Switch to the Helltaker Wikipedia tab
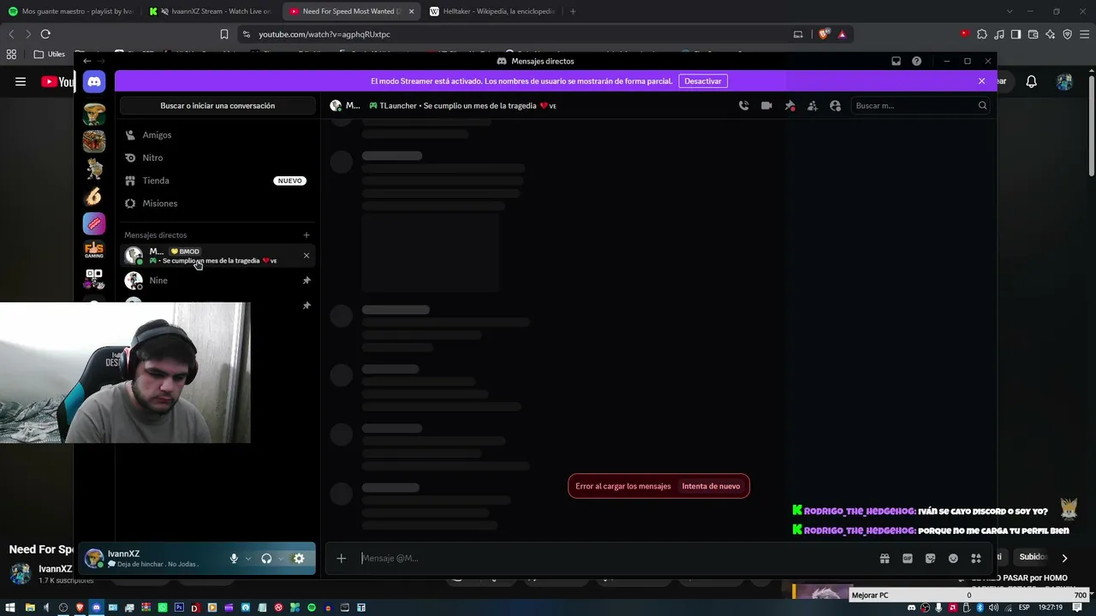1096x616 pixels. coord(491,11)
